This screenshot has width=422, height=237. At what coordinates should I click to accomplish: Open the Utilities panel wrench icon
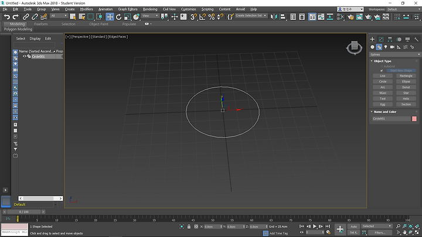pos(416,39)
